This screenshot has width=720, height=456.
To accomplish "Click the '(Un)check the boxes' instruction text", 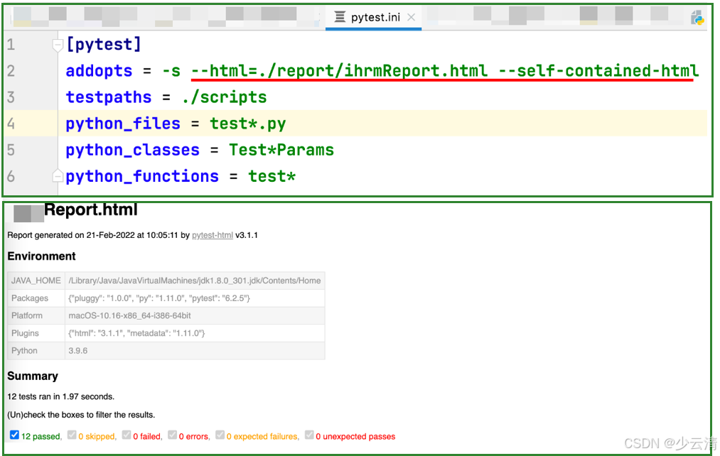I will pos(81,416).
